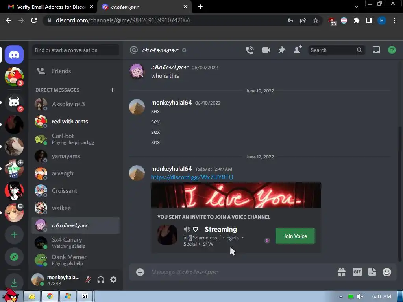
Task: Click the browser address bar URL
Action: (x=123, y=20)
